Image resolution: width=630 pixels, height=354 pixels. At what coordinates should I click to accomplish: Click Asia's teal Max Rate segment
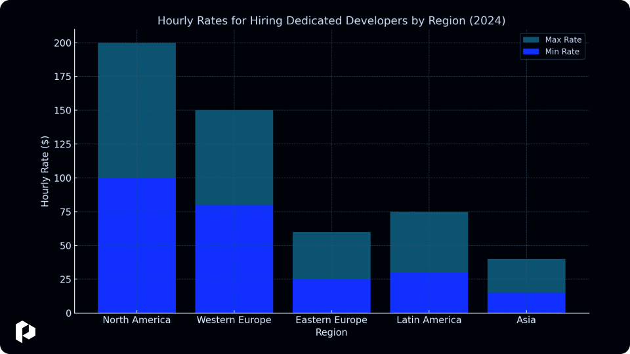pos(526,276)
